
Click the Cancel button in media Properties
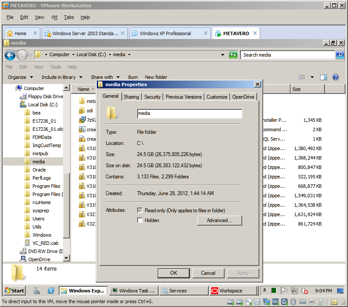click(208, 273)
